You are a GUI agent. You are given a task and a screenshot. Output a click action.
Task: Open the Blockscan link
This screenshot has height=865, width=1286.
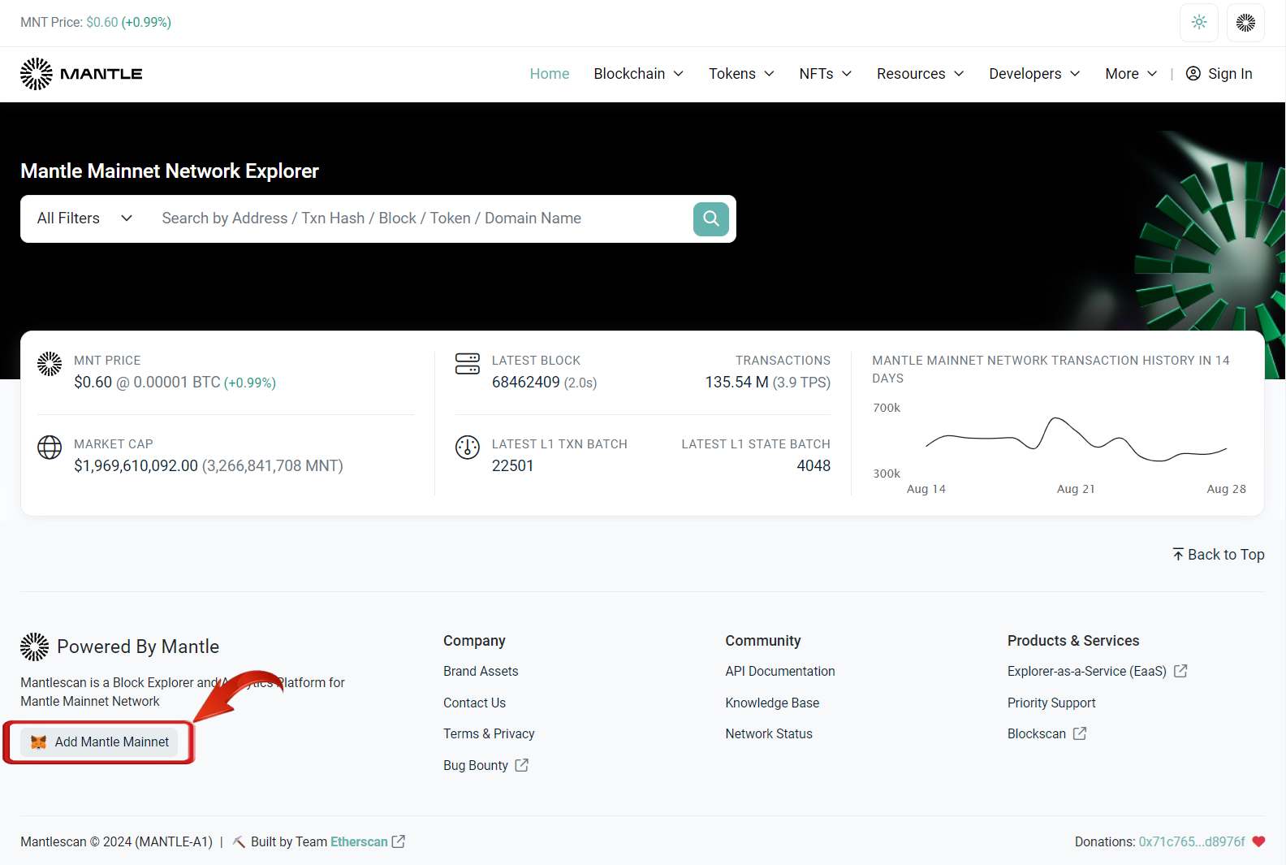(x=1037, y=733)
